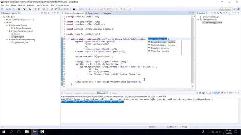Click the Quick Access search field
This screenshot has height=135, width=241.
click(x=225, y=9)
